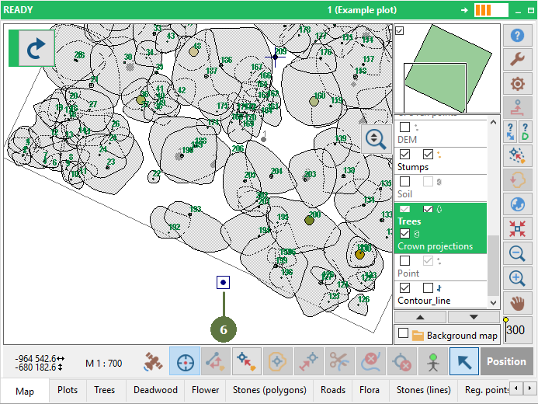
Task: Click the red arrow to crosshair tool
Action: 308,361
